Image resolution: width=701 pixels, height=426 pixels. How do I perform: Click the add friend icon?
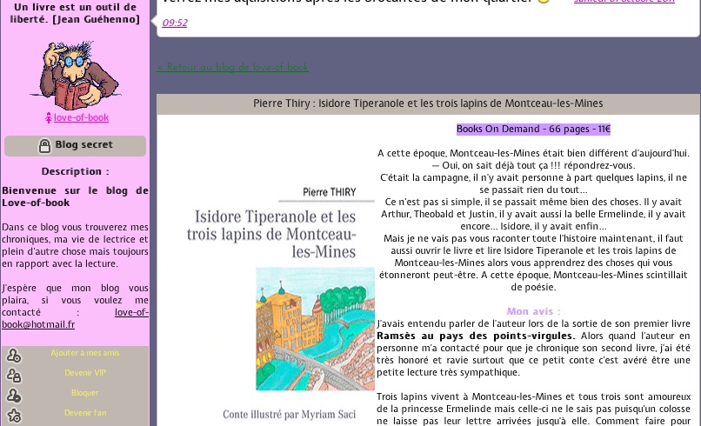pyautogui.click(x=13, y=356)
